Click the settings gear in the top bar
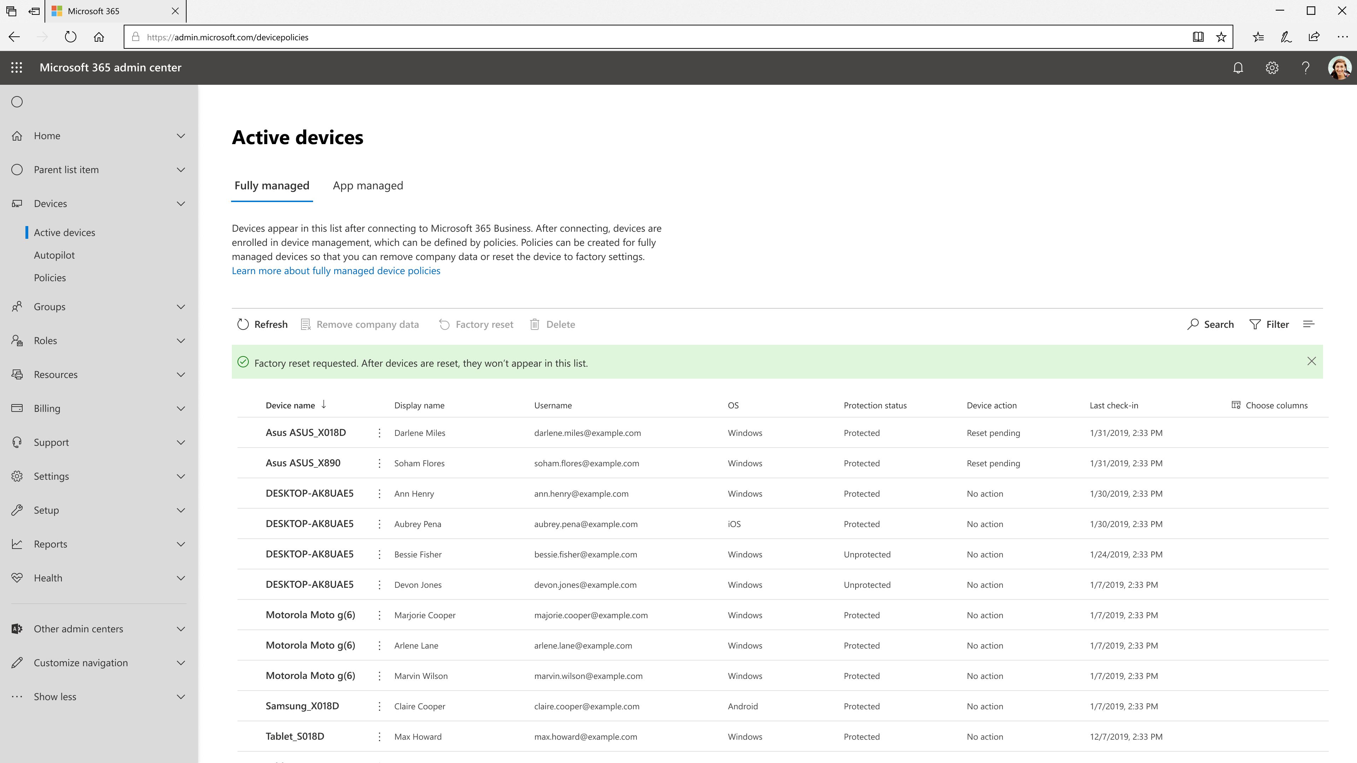 (x=1272, y=67)
